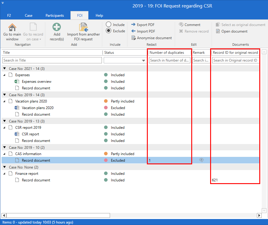Viewport: 268px width, 225px height.
Task: Switch to the Participants tab
Action: coord(55,16)
